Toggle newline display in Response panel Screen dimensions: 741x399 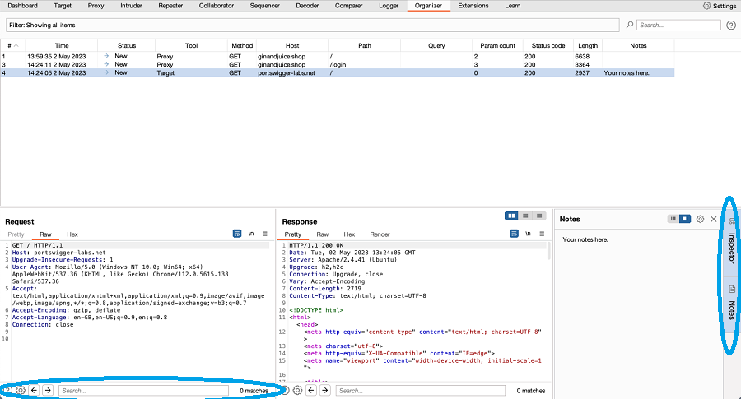click(528, 234)
